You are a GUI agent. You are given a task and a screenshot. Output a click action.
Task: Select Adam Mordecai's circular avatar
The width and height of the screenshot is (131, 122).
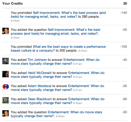[5, 87]
